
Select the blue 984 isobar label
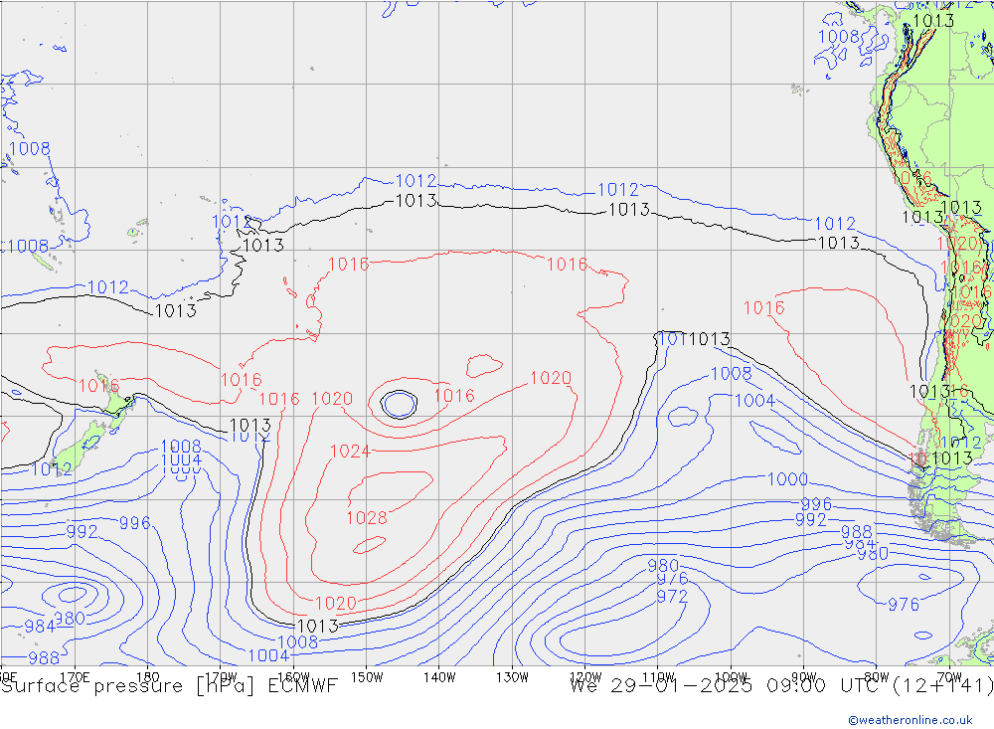pos(39,626)
